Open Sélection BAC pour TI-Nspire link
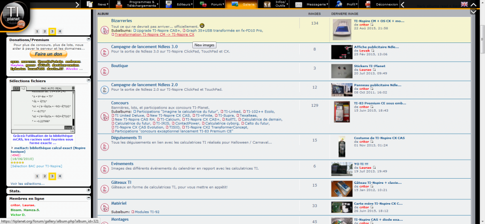Screen dimensions: 485x224 (x=36, y=166)
